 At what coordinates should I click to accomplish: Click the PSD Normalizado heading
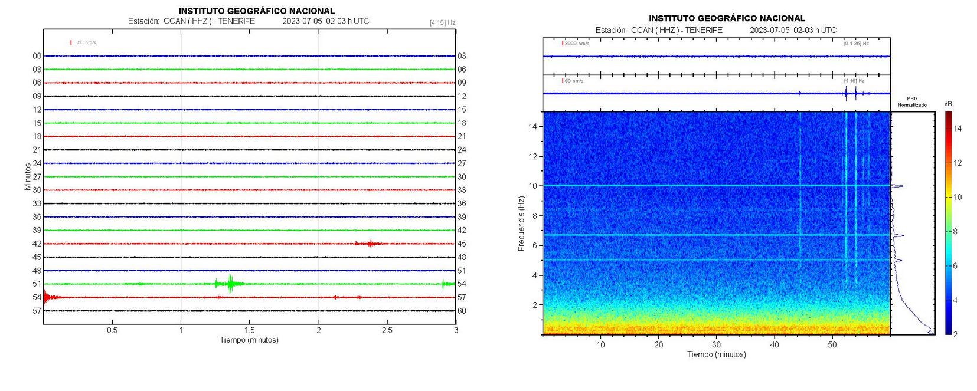point(912,102)
